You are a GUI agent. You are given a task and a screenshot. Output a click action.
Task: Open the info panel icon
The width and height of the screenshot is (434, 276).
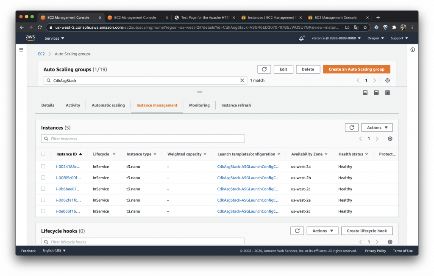[413, 50]
